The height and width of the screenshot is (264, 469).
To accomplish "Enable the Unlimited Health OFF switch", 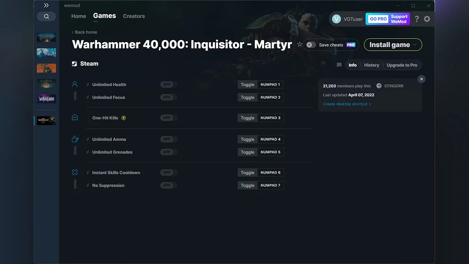I will 168,84.
